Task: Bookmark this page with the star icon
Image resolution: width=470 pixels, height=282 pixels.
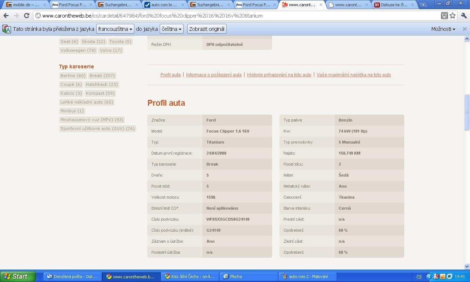Action: [453, 15]
